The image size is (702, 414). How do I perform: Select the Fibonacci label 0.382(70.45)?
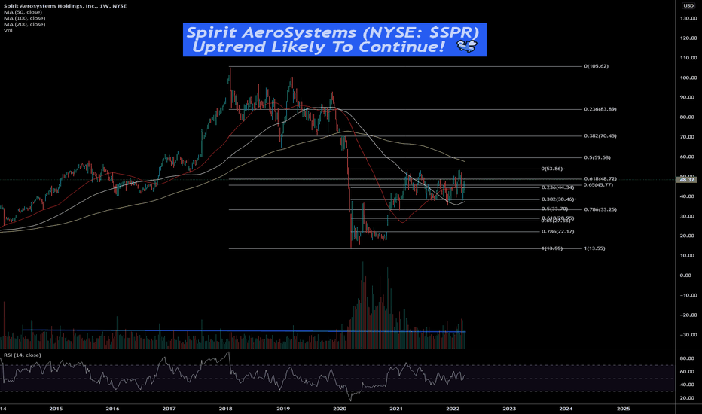(600, 136)
